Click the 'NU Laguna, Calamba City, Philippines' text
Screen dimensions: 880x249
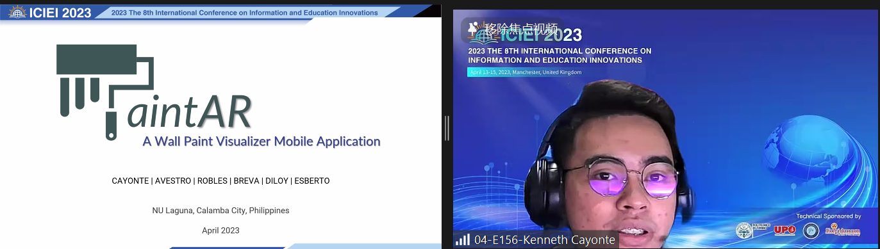pos(220,211)
